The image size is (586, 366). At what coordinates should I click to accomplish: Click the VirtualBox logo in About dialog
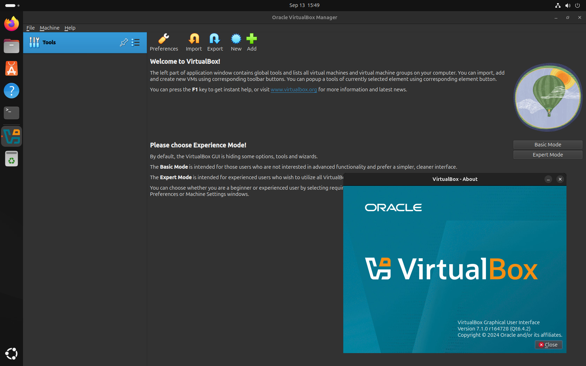[451, 269]
